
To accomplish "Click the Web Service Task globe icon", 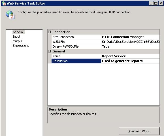I will click(x=10, y=15).
